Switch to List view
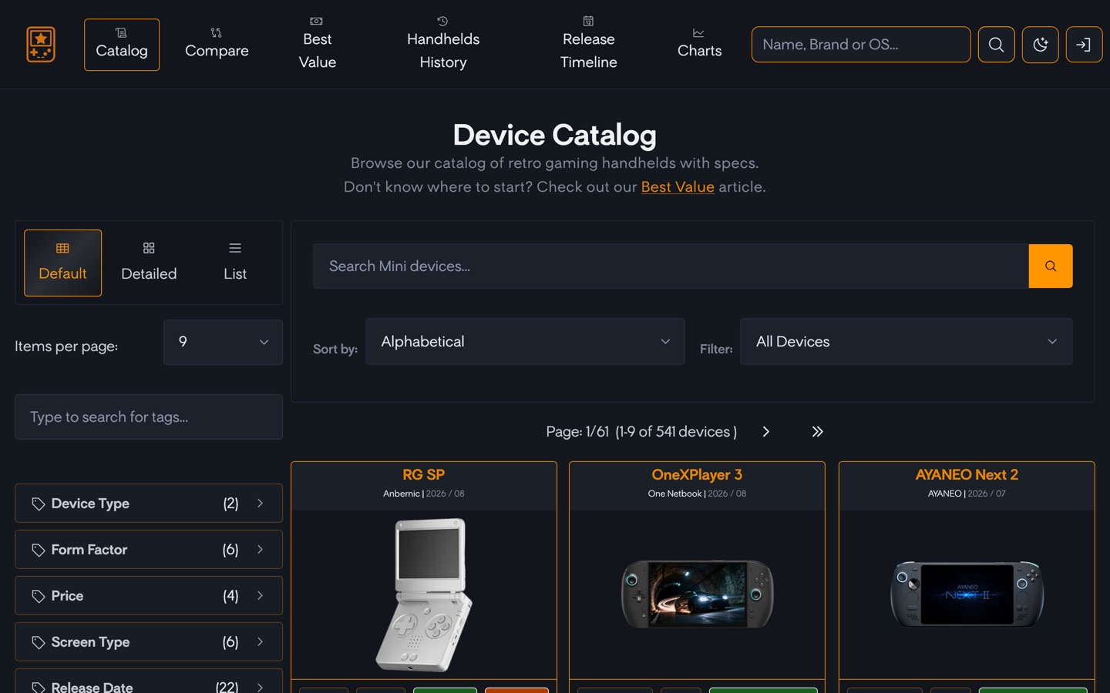This screenshot has height=693, width=1110. pyautogui.click(x=235, y=263)
